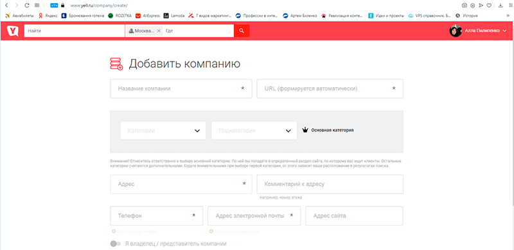Click the Адрес сайта field

[x=354, y=216]
